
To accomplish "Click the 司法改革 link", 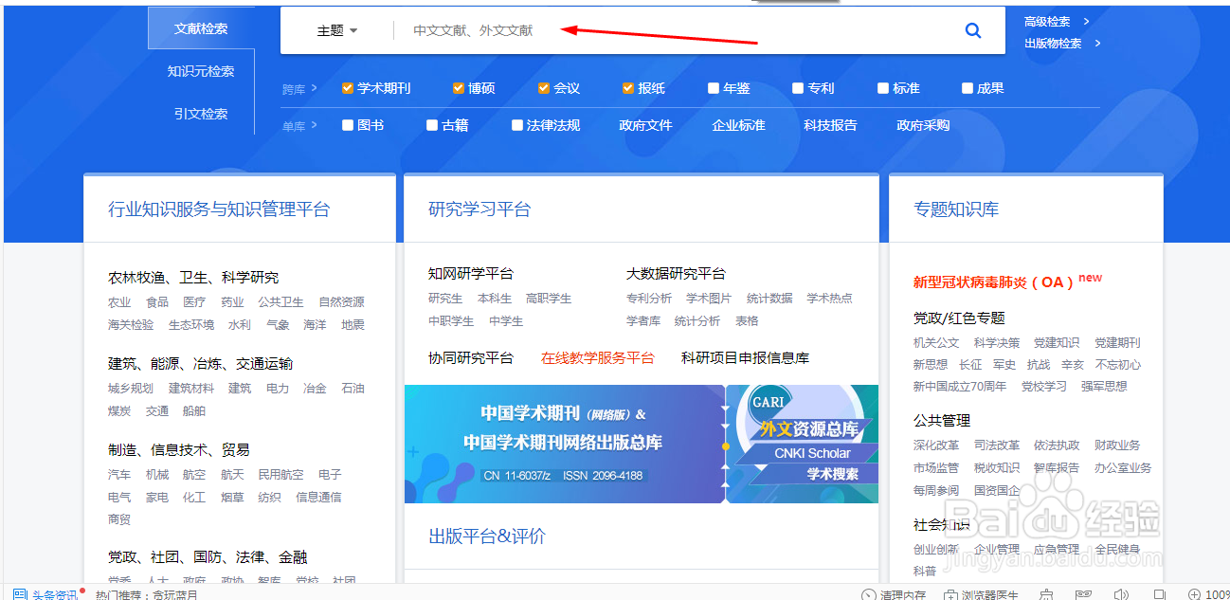I will point(997,445).
